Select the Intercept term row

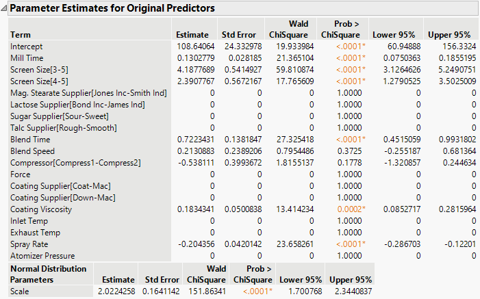pos(27,46)
